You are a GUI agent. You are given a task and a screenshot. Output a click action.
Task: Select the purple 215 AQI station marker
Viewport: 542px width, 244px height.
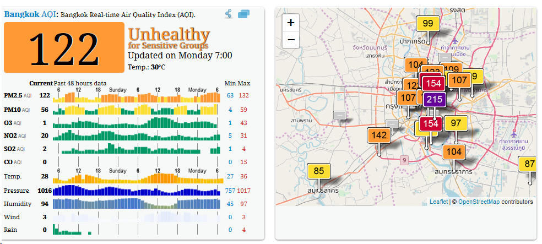tap(434, 100)
